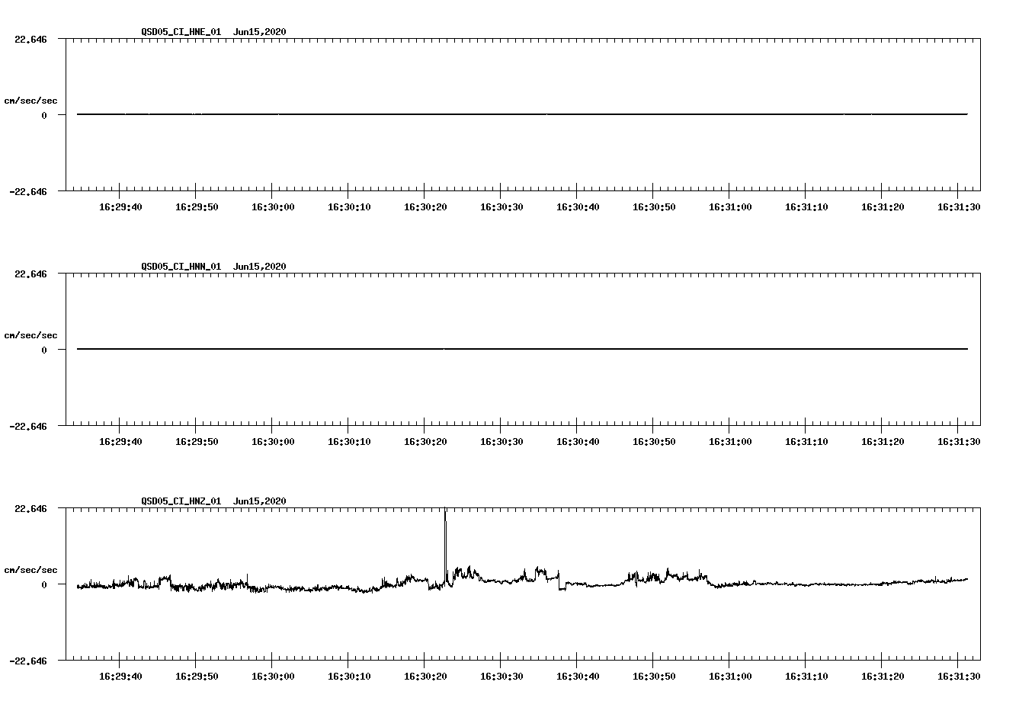Viewport: 1035px width, 704px height.
Task: Click the 22.646 upper limit on HNN plot
Action: click(30, 274)
